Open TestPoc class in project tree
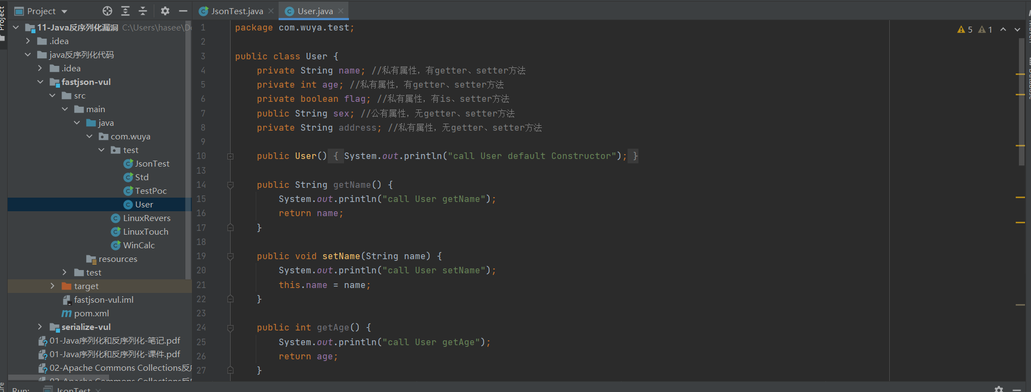 145,191
